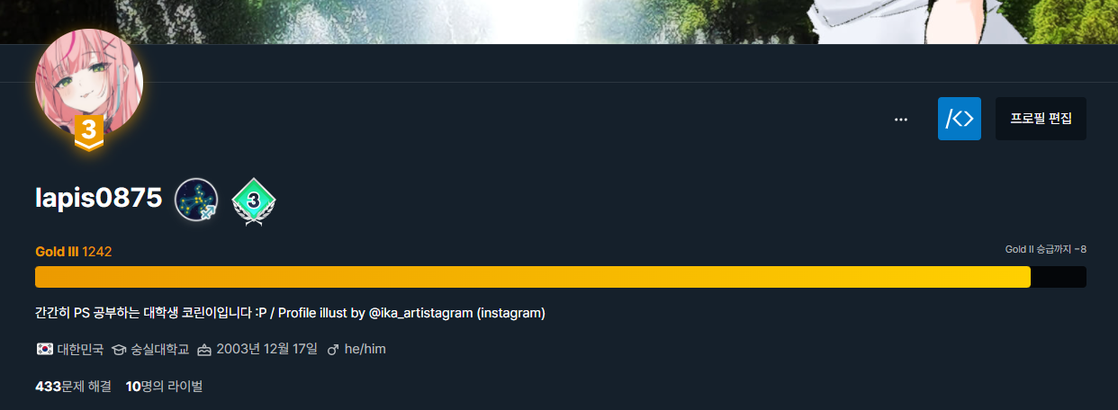Viewport: 1118px width, 410px height.
Task: Click the birthday cake icon
Action: coord(204,349)
